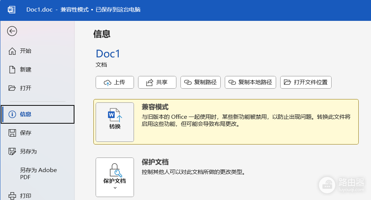
Task: Open the 另存为 page
Action: 37,152
